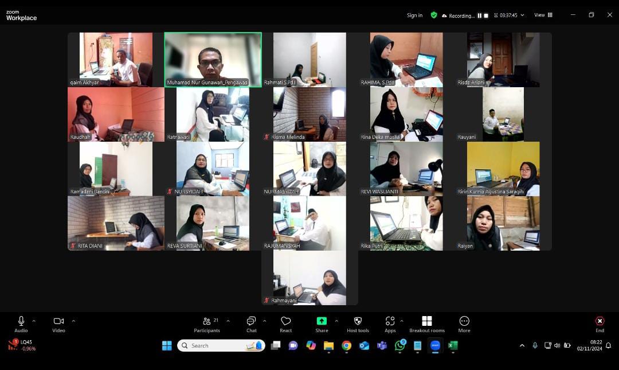619x370 pixels.
Task: Open the Participants panel
Action: pyautogui.click(x=207, y=324)
